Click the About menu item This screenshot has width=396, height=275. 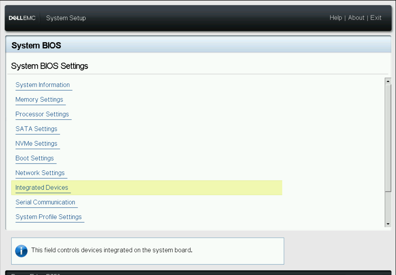pyautogui.click(x=356, y=18)
